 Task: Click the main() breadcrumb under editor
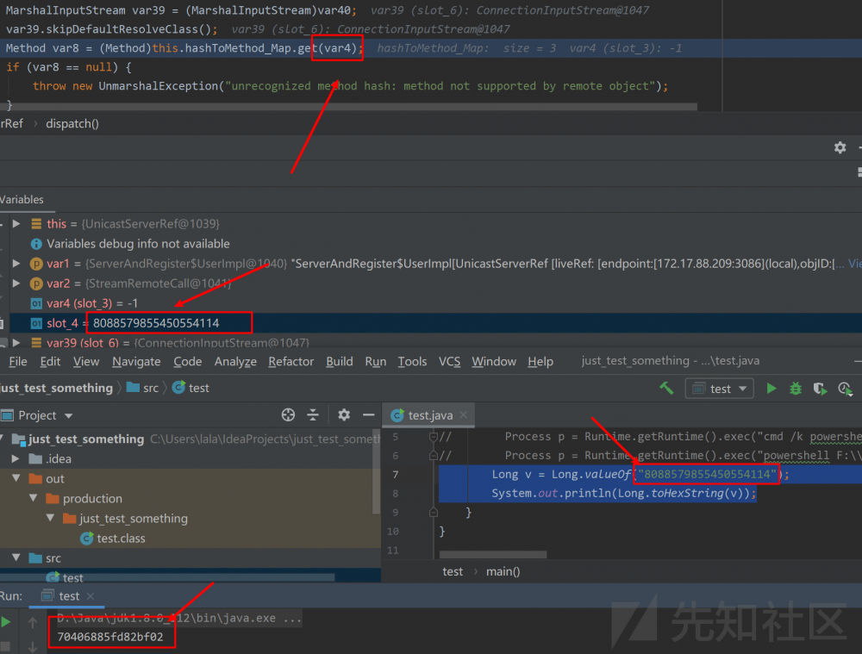pos(503,571)
